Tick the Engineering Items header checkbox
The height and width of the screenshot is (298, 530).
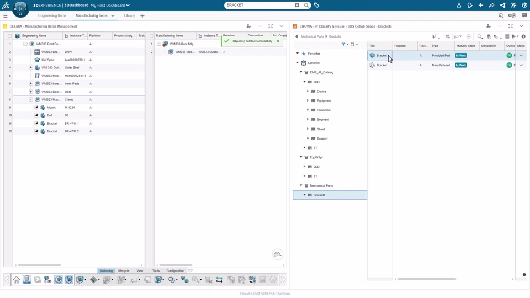(9, 36)
